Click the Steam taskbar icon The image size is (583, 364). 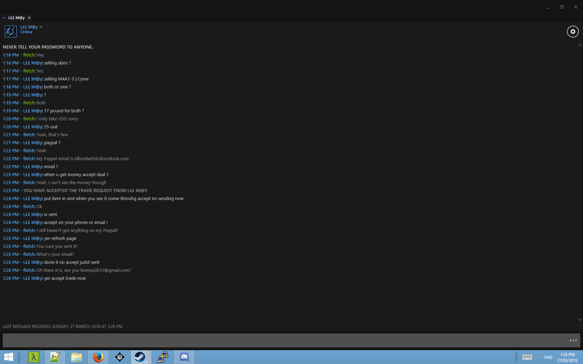tap(140, 357)
